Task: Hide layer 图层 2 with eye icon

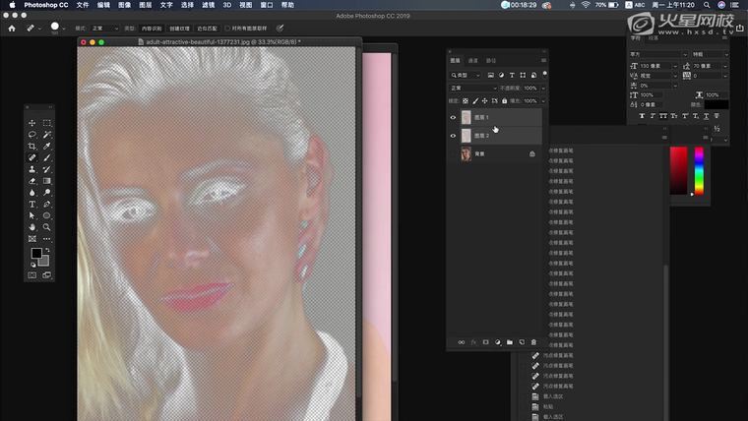Action: click(454, 136)
